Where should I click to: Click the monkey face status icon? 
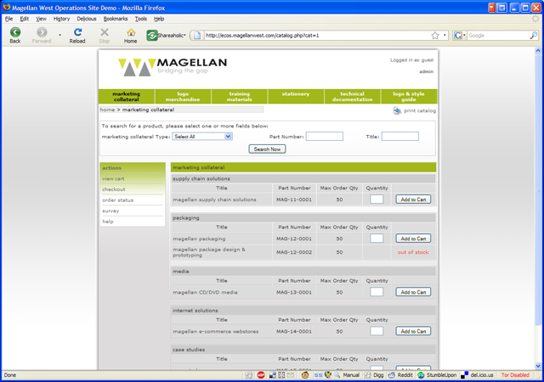point(304,375)
